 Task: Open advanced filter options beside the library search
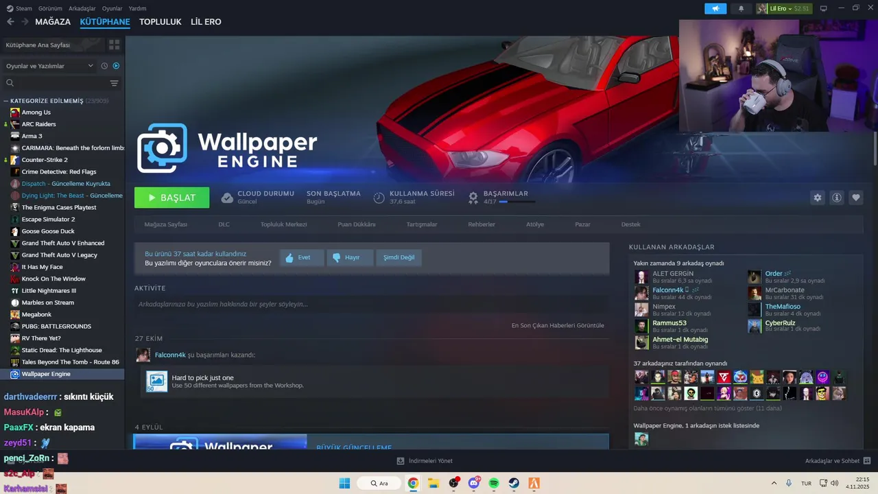tap(115, 83)
